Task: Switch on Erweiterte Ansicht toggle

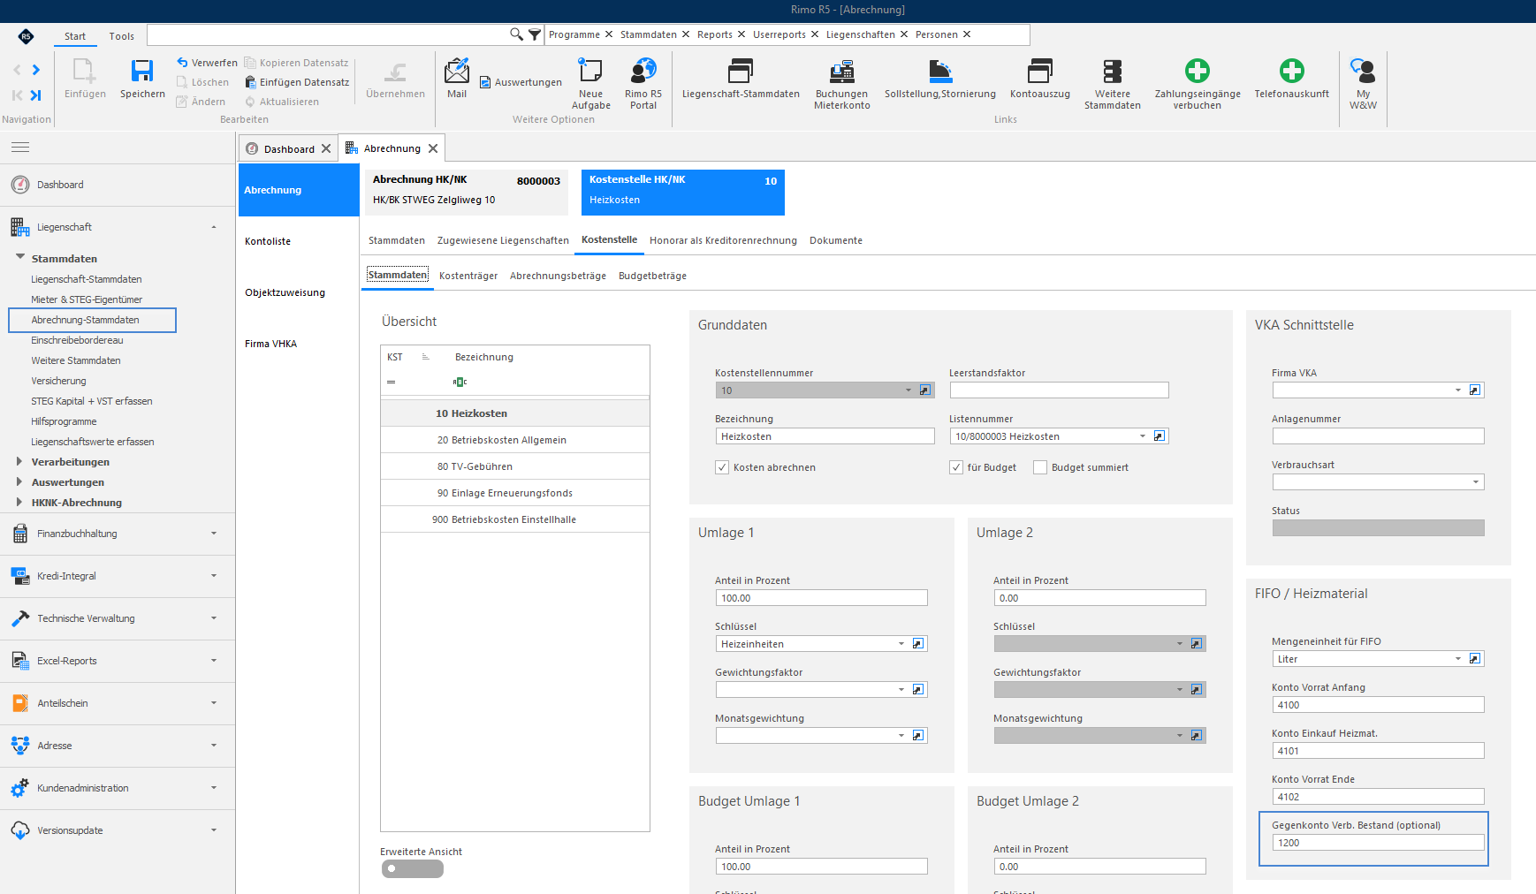Action: tap(412, 868)
